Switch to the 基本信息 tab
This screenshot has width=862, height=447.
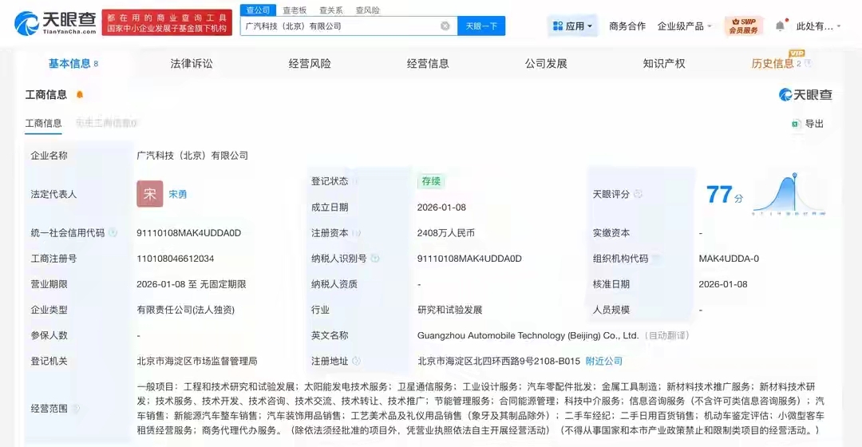(73, 64)
